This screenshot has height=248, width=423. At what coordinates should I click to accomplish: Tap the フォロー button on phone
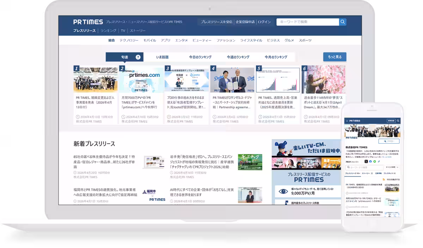pos(389,141)
